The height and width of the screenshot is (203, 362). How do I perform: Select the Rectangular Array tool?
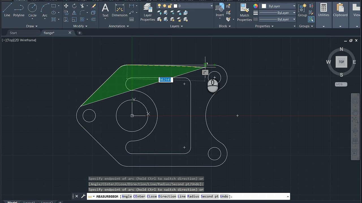[x=82, y=19]
